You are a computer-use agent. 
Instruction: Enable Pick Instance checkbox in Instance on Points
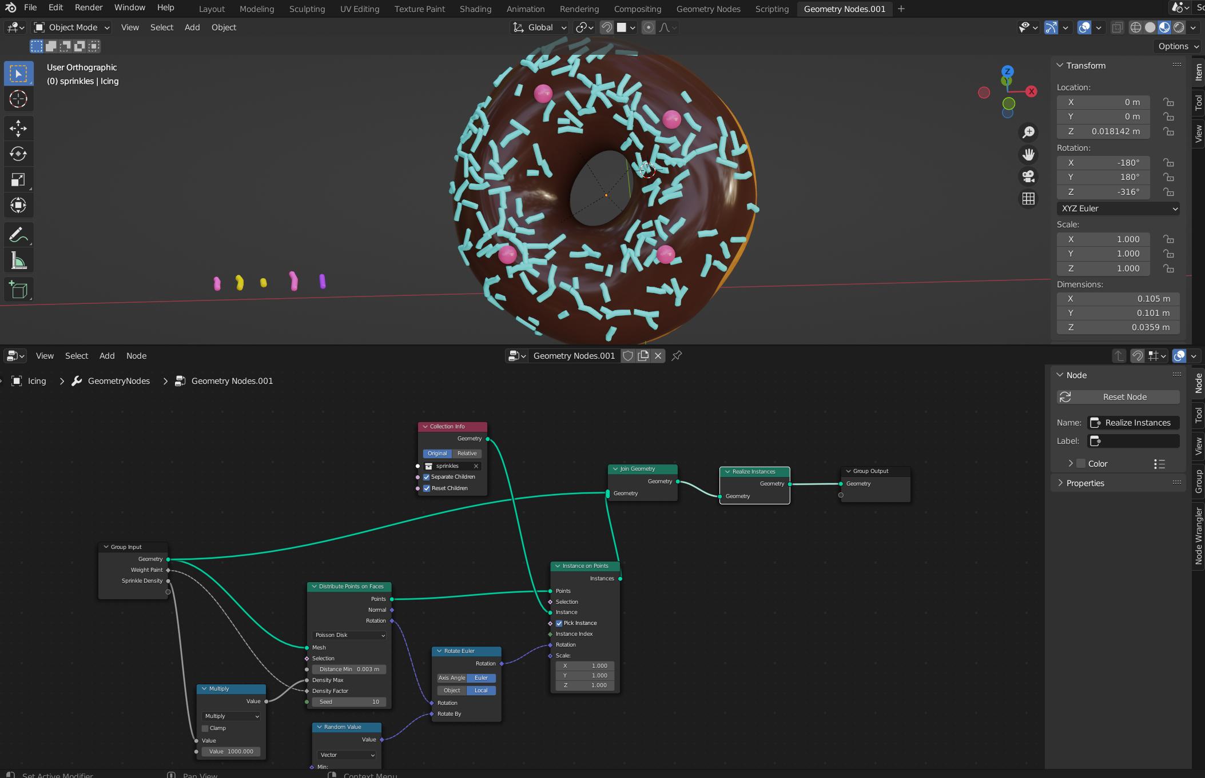559,623
